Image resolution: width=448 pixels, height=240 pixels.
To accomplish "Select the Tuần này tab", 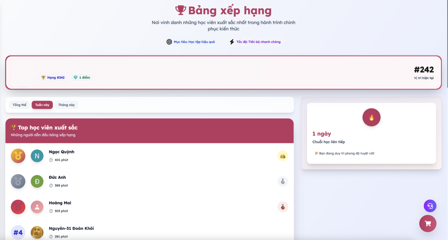I will (x=42, y=105).
